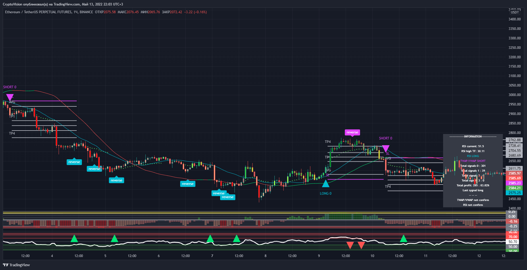Viewport: 527px width, 270px height.
Task: Click the red -0.16 indicator value tag
Action: tap(512, 221)
